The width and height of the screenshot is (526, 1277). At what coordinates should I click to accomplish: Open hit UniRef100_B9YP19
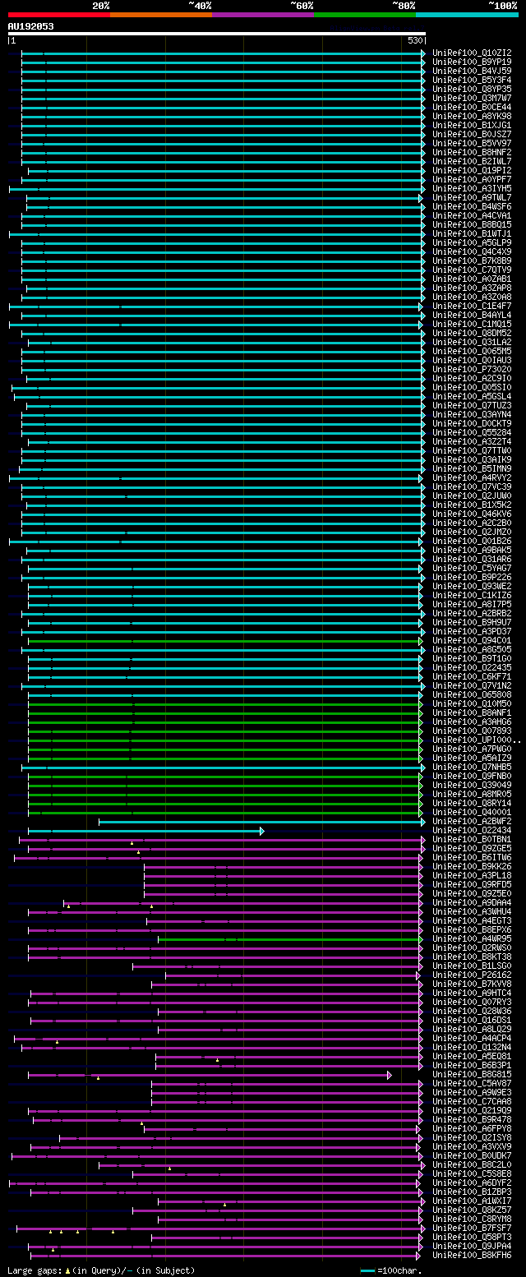(x=472, y=62)
